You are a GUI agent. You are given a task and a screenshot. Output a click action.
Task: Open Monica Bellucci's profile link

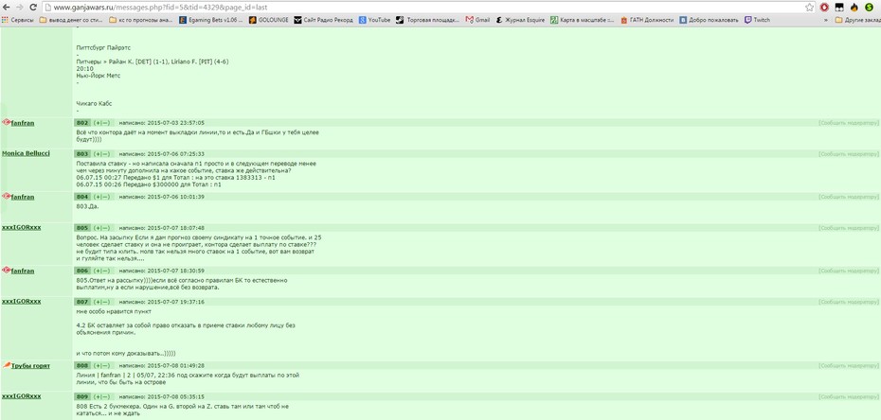[26, 153]
